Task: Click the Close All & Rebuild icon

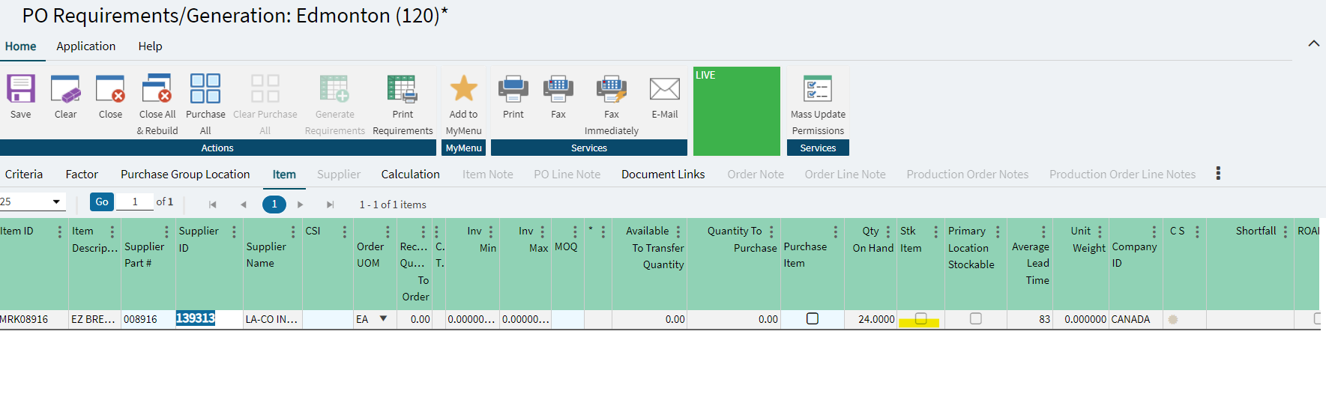Action: coord(157,89)
